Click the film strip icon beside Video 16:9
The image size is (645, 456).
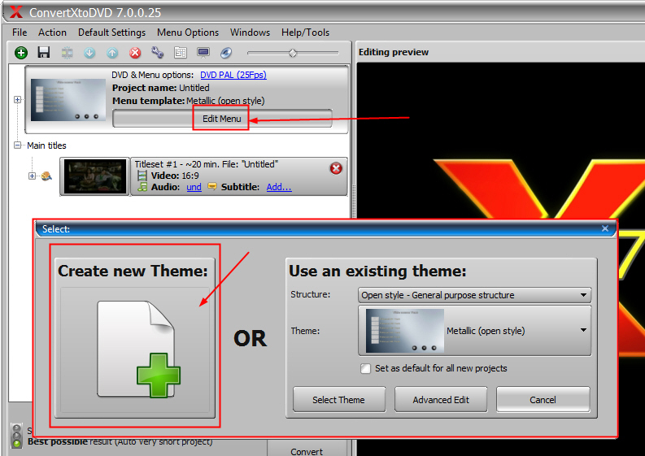pyautogui.click(x=142, y=176)
